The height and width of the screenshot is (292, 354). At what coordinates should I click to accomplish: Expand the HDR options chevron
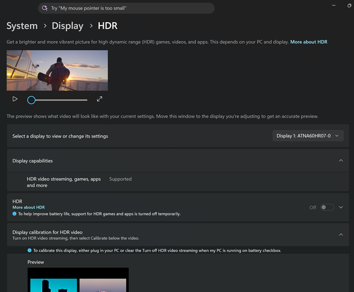tap(341, 207)
